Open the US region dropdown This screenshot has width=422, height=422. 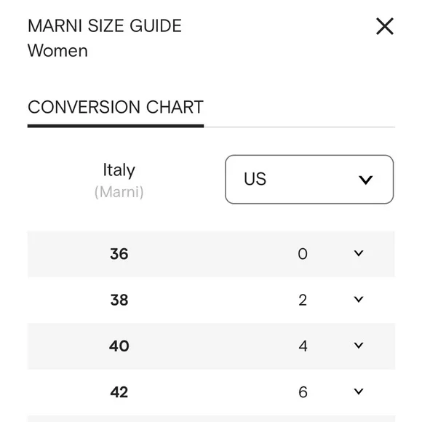coord(309,179)
